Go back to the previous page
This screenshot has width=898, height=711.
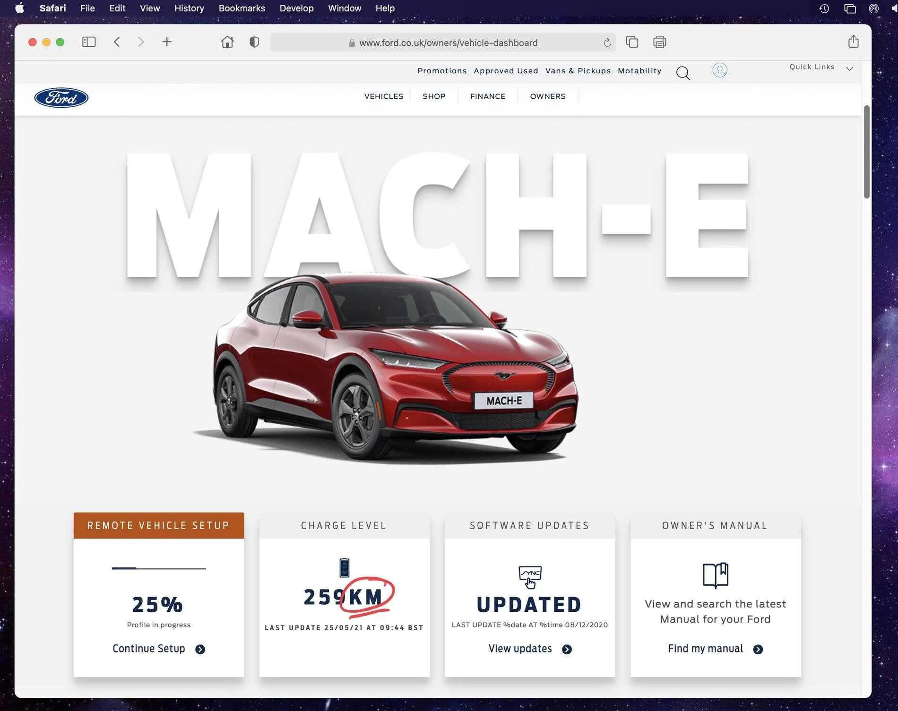117,42
